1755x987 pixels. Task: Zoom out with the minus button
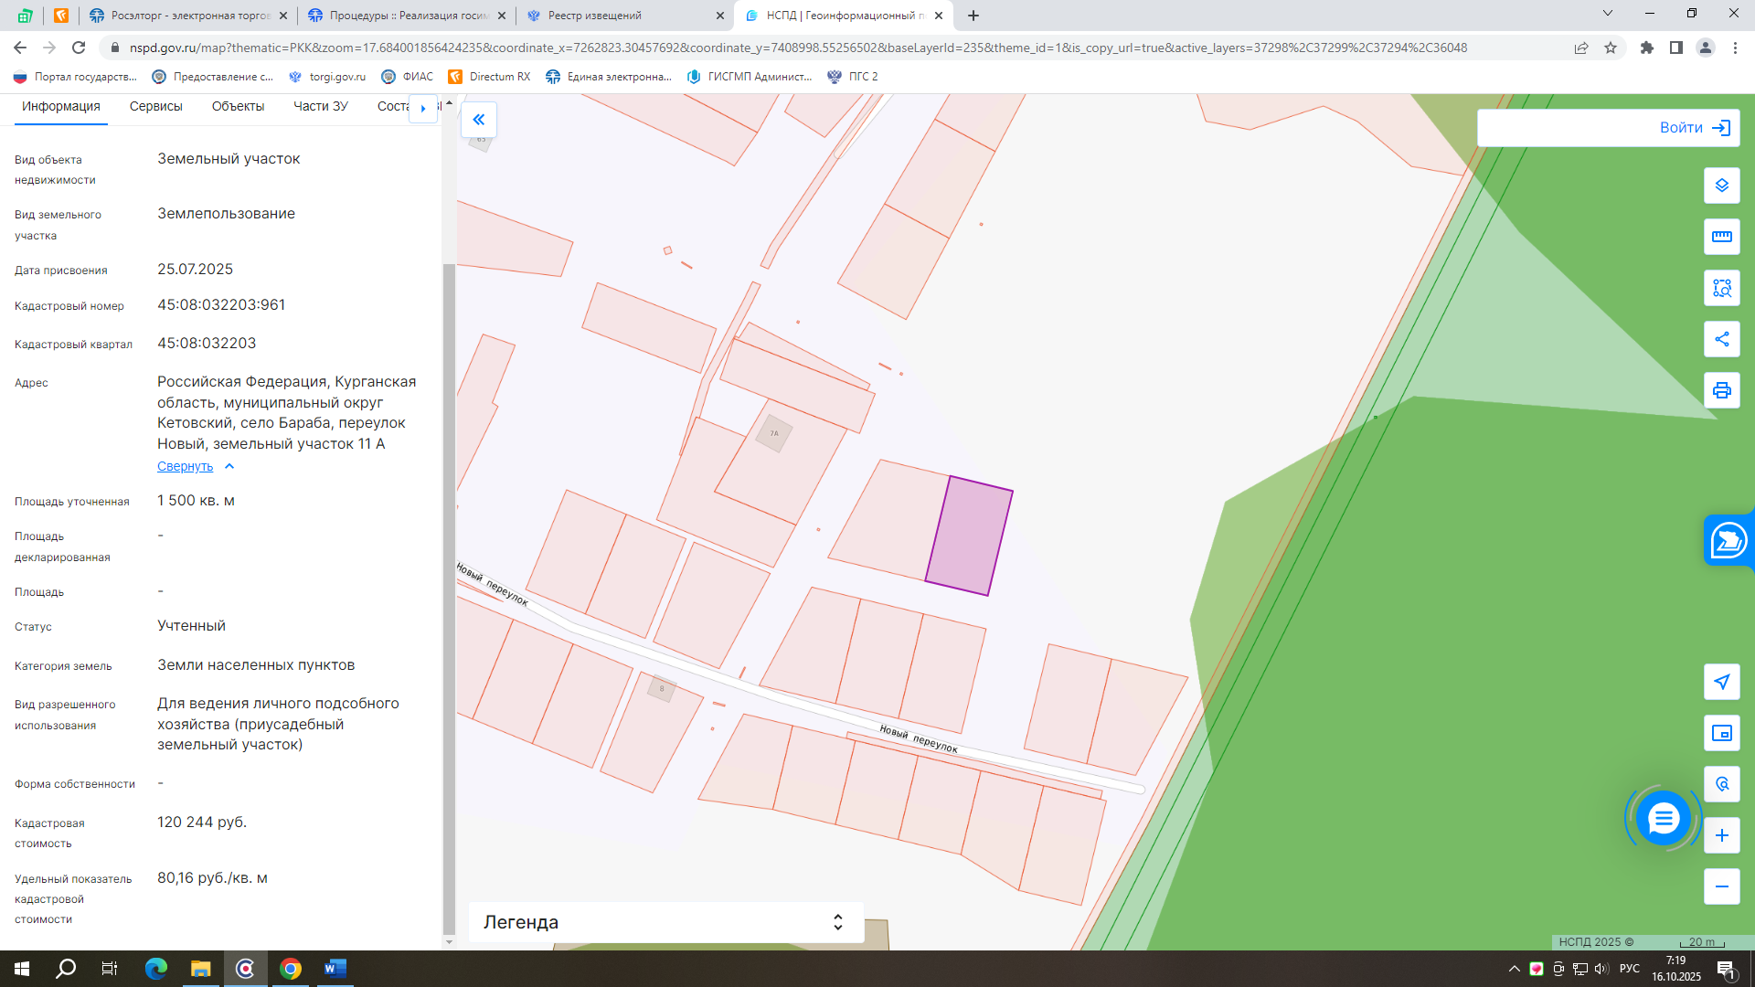[x=1721, y=886]
